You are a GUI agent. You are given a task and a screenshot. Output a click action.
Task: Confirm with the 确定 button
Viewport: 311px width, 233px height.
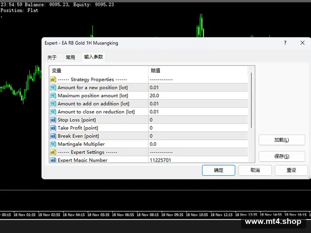pos(219,170)
